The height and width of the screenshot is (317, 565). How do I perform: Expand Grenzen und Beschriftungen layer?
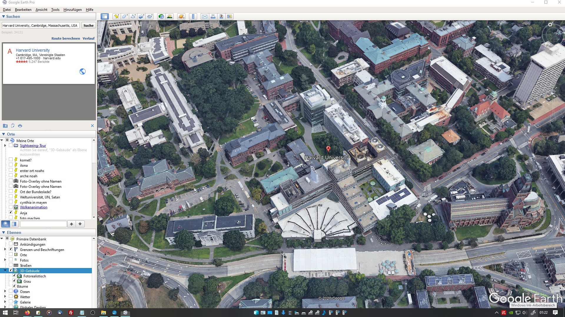(5, 249)
